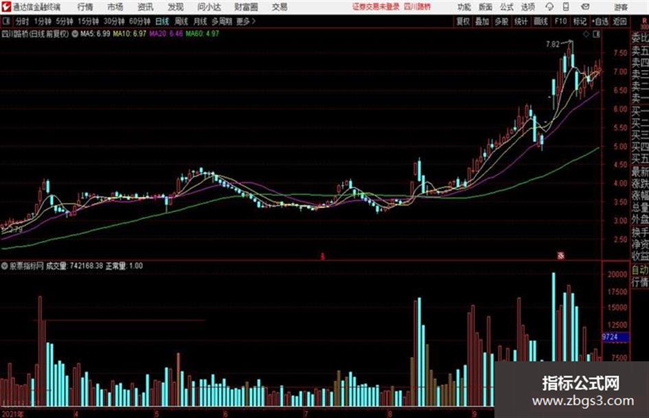Click the diamond icon at chart top right

[586, 34]
